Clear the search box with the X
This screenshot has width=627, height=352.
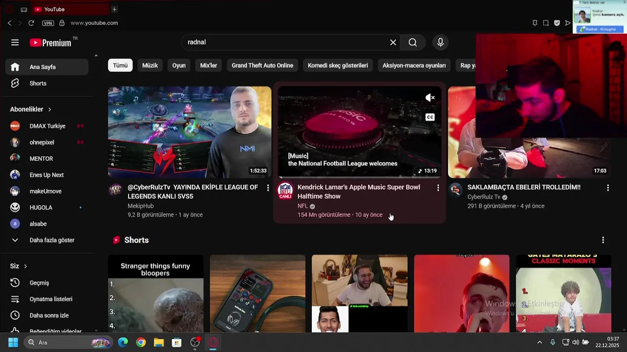tap(393, 43)
